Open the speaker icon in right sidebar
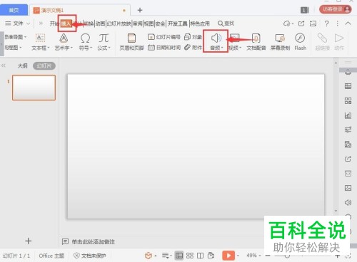This screenshot has height=262, width=357. click(348, 202)
